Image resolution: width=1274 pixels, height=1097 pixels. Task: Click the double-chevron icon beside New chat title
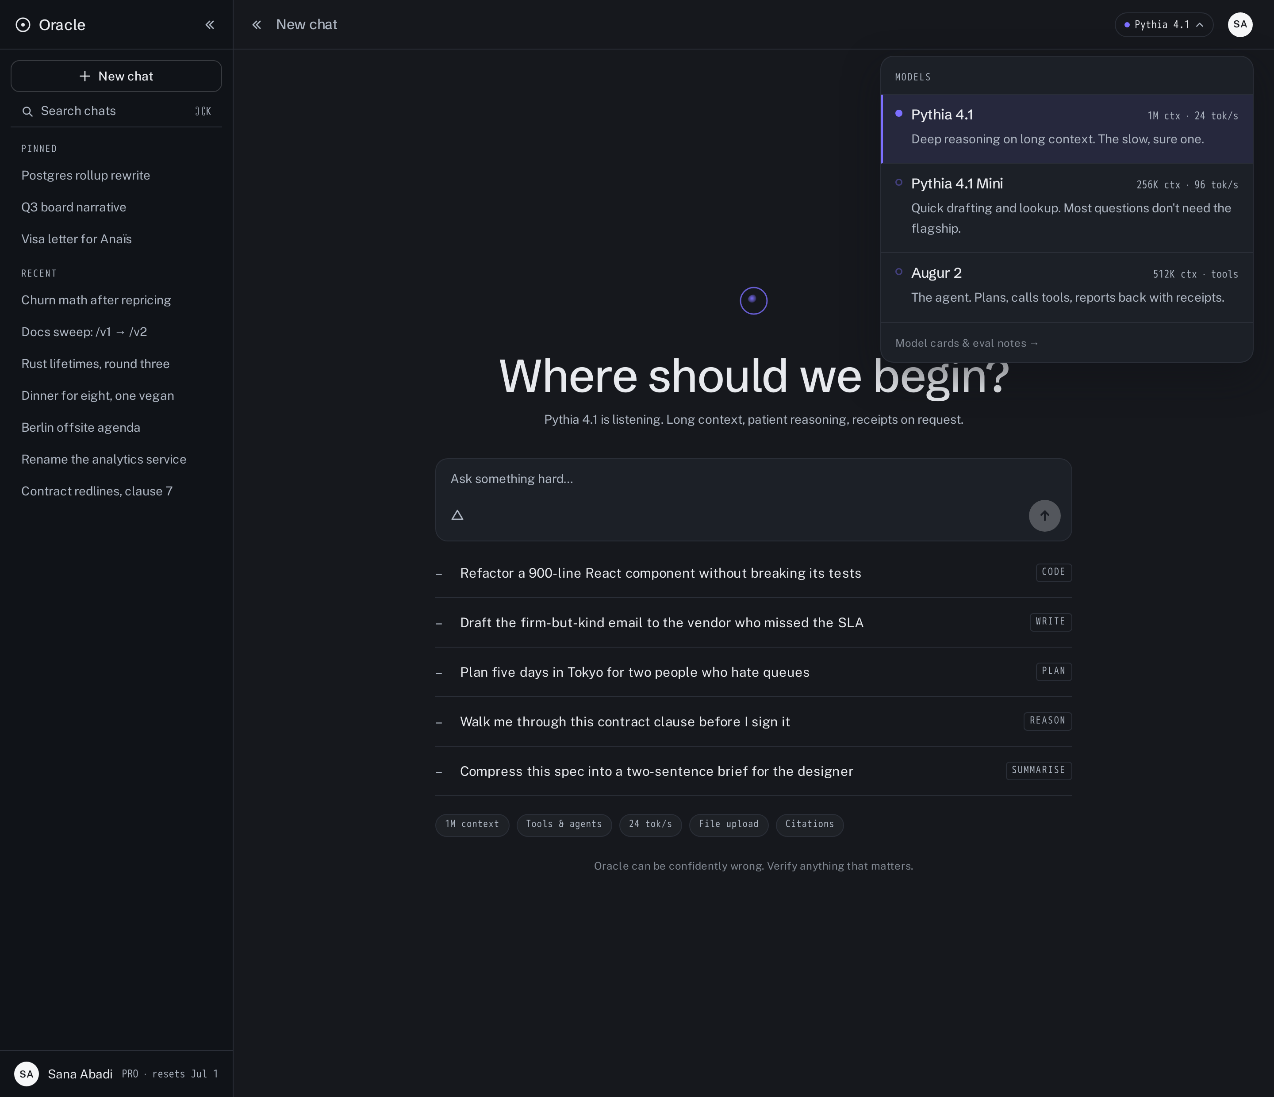257,25
